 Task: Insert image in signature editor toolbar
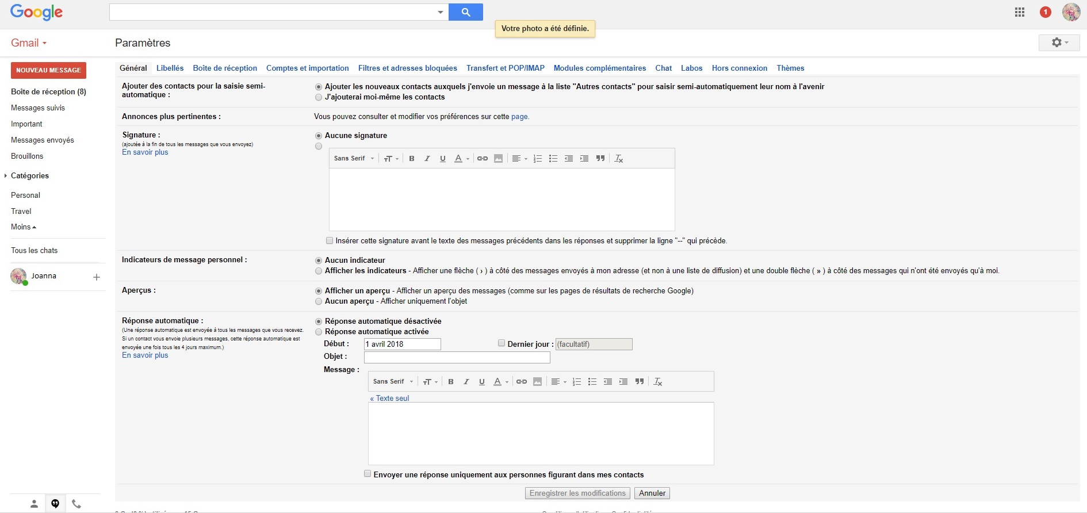coord(498,159)
